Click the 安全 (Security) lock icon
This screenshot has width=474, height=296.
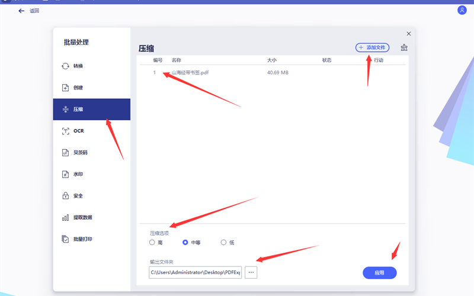click(x=65, y=196)
